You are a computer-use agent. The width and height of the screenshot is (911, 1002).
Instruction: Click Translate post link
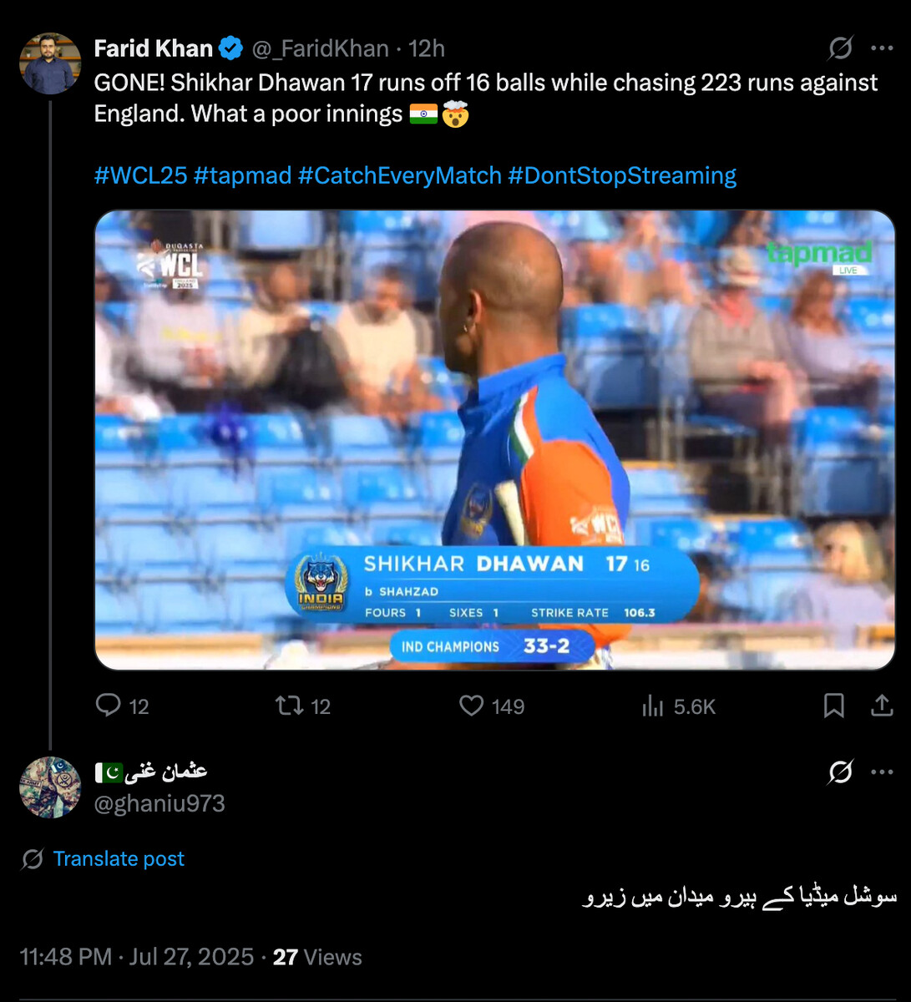(x=119, y=858)
